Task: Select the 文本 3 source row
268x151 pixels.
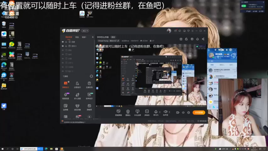Action: (77, 46)
